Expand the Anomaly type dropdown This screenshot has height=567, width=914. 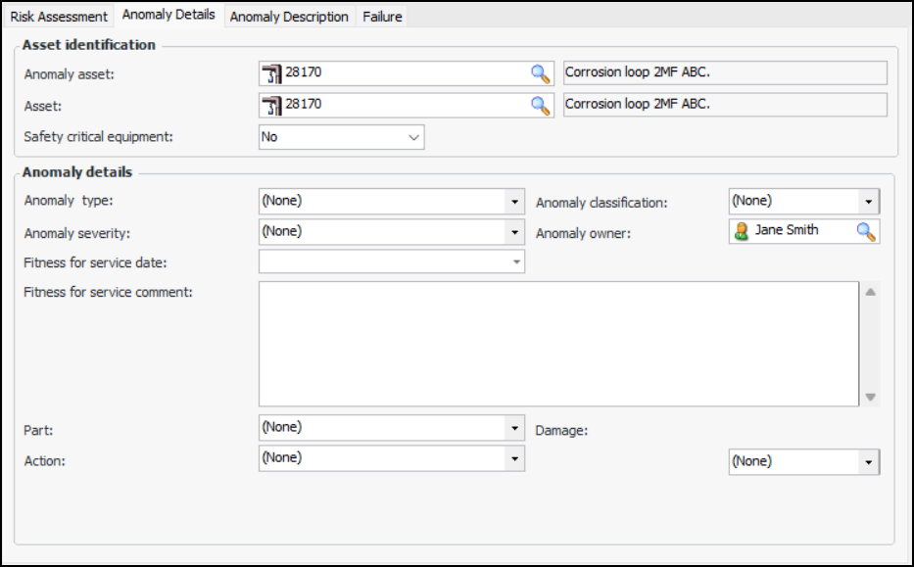click(x=514, y=202)
